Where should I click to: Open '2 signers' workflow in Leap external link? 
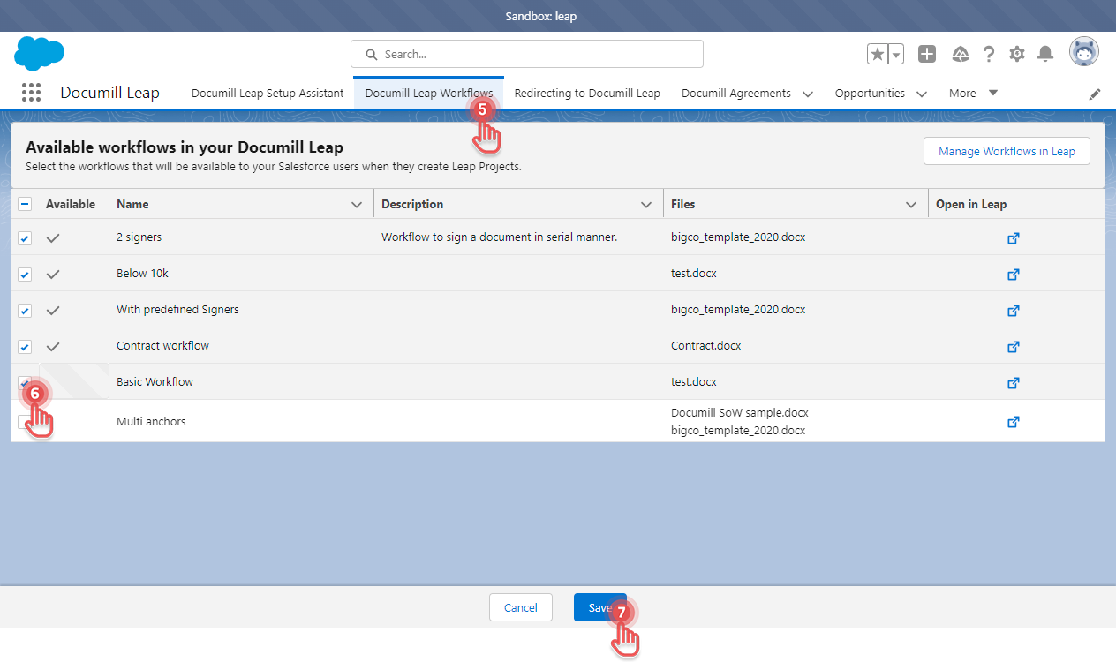(1013, 237)
